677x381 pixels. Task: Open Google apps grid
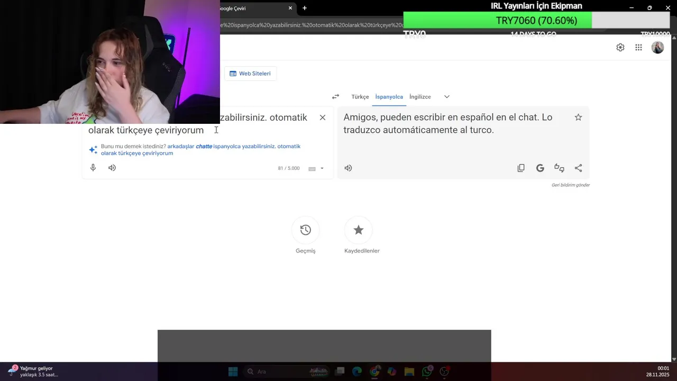click(638, 48)
